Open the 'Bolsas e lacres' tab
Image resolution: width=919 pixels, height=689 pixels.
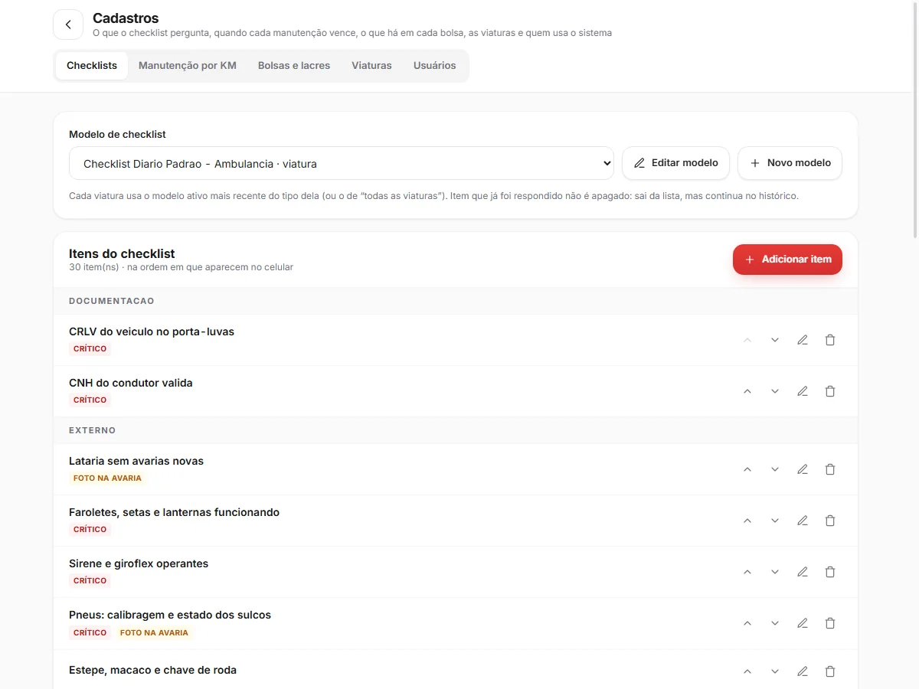[x=294, y=66]
